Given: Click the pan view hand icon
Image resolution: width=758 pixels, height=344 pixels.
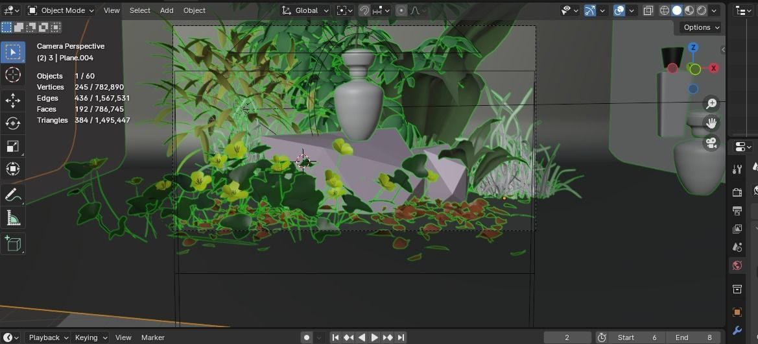Looking at the screenshot, I should [x=711, y=123].
